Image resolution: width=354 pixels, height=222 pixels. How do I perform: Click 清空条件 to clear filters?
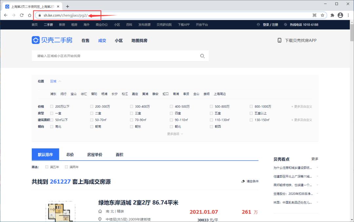(x=252, y=181)
